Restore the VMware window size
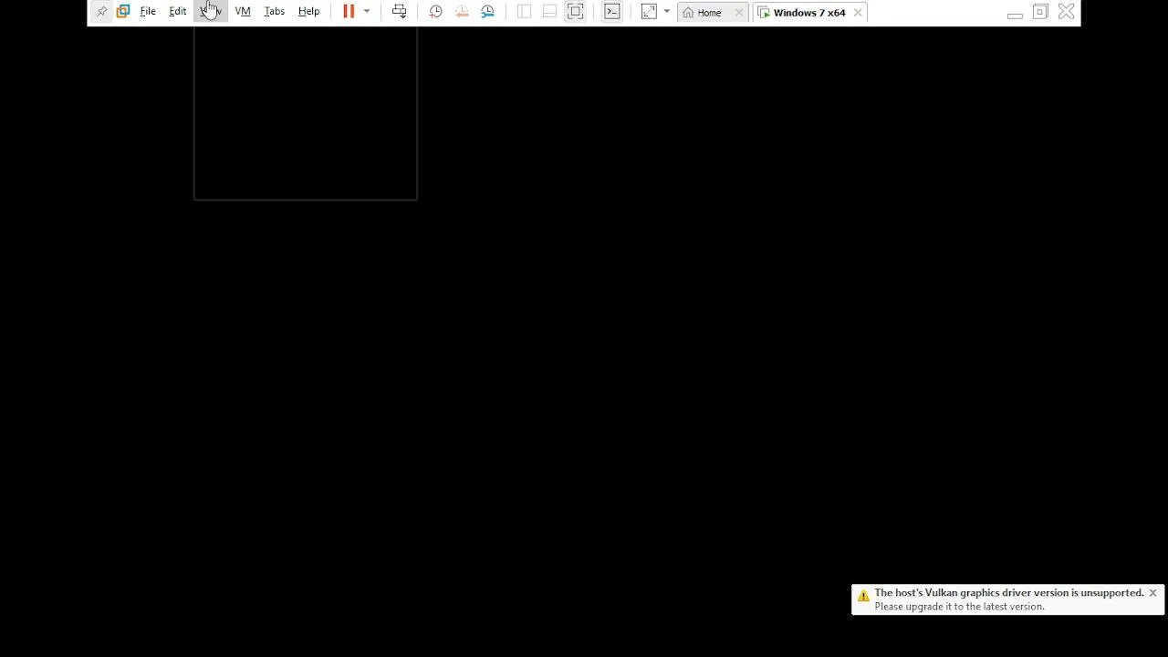Viewport: 1168px width, 657px height. coord(1040,12)
